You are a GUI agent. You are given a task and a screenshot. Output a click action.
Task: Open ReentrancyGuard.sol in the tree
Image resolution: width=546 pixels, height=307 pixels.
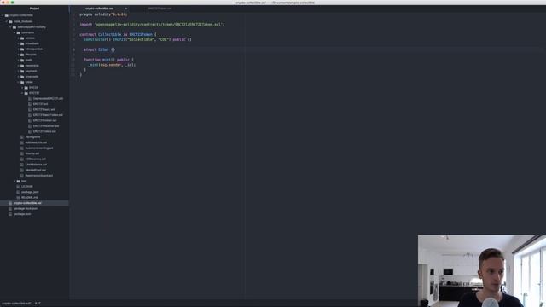click(x=39, y=176)
